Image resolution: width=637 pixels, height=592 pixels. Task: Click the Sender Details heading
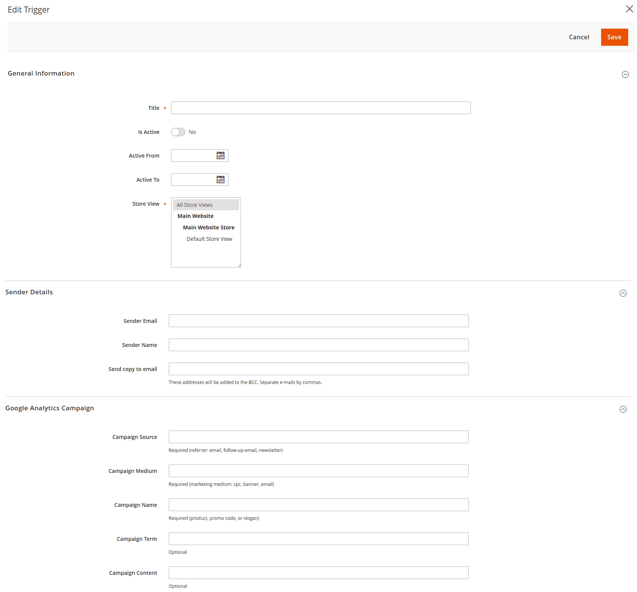point(29,292)
